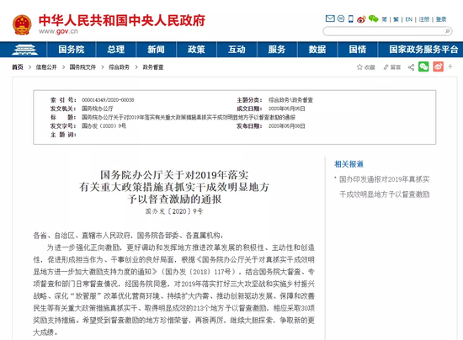The height and width of the screenshot is (340, 463).
Task: Click subject category 综合政务\政务督查 value
Action: tap(290, 100)
